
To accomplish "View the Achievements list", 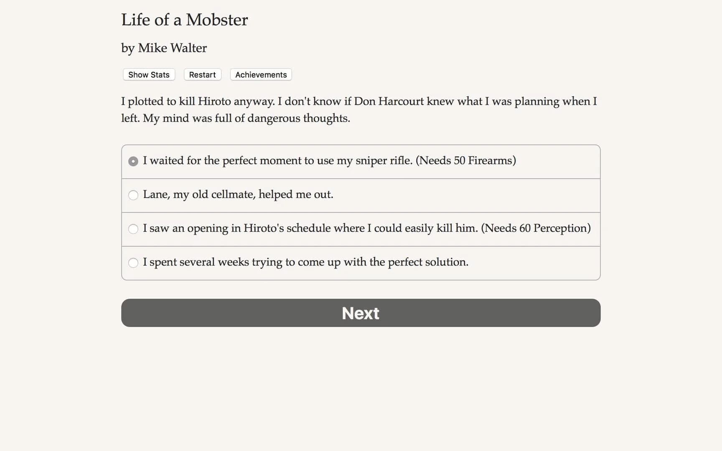I will (x=260, y=74).
